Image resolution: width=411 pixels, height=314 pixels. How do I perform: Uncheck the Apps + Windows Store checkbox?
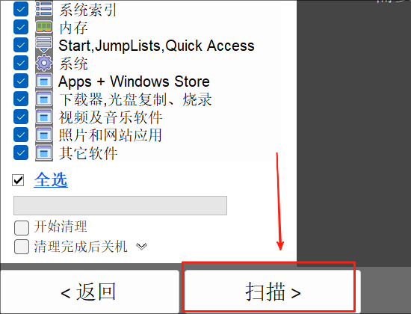coord(21,81)
